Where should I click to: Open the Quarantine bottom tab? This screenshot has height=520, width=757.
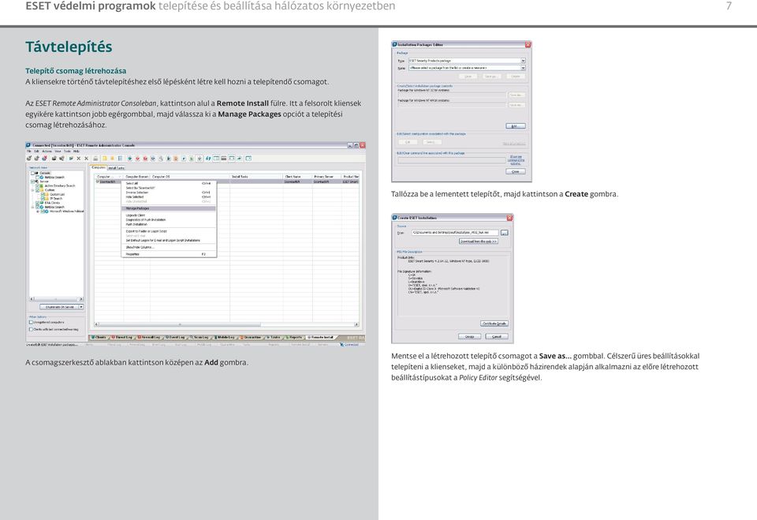pos(251,337)
